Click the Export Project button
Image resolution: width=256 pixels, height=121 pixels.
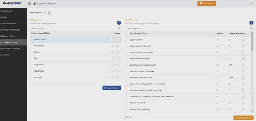pyautogui.click(x=112, y=88)
